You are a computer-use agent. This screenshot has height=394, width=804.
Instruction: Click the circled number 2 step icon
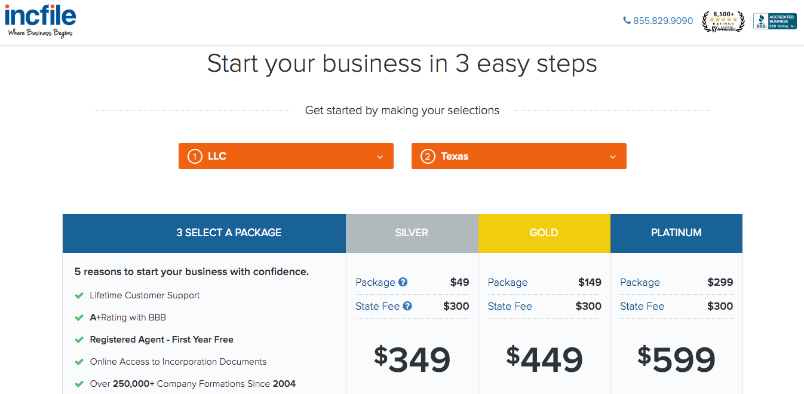428,156
